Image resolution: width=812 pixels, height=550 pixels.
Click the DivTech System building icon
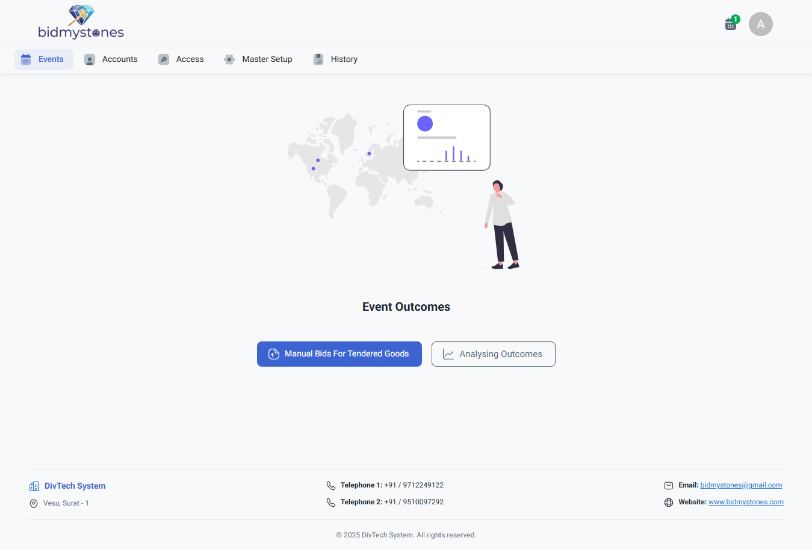[x=34, y=486]
